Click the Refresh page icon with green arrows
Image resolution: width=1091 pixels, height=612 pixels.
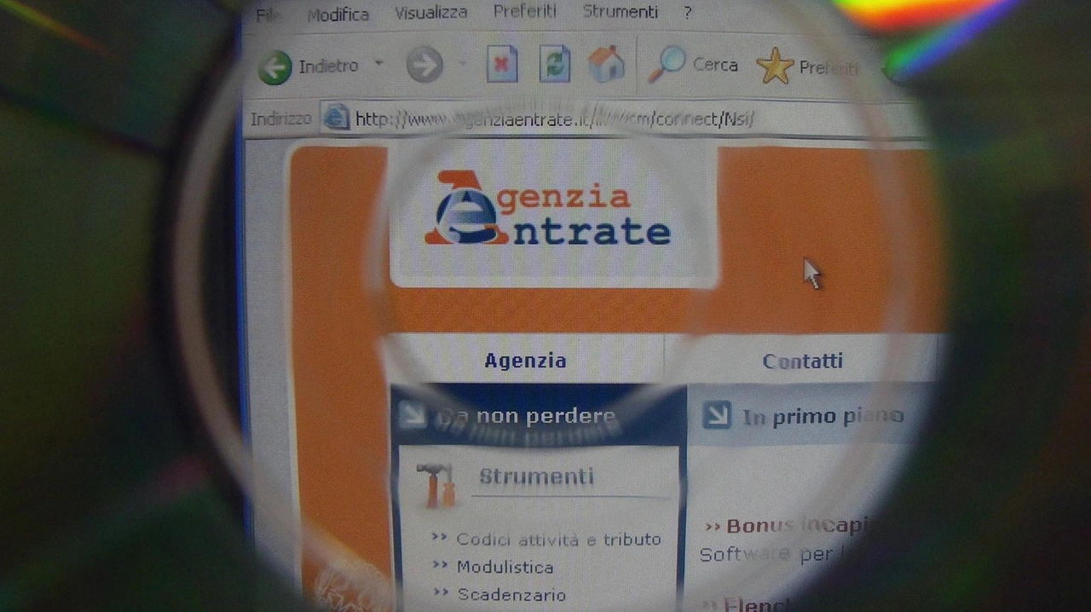(x=554, y=65)
